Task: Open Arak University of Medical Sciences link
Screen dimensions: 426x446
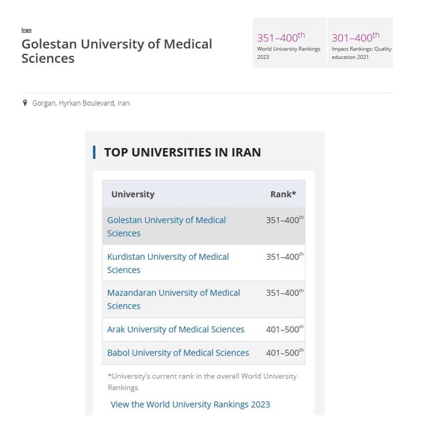Action: (176, 329)
